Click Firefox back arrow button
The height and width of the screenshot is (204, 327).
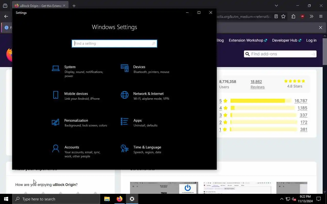click(x=6, y=16)
